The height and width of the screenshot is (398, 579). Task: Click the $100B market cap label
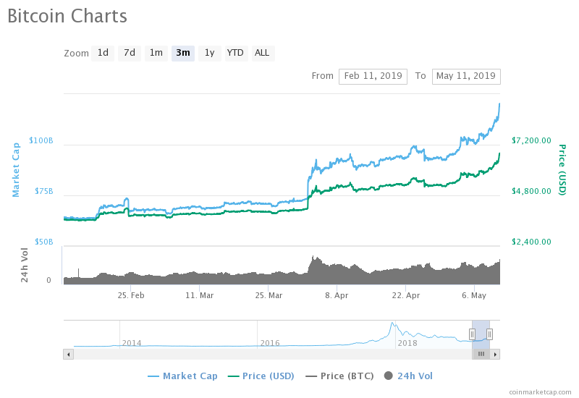coord(41,140)
